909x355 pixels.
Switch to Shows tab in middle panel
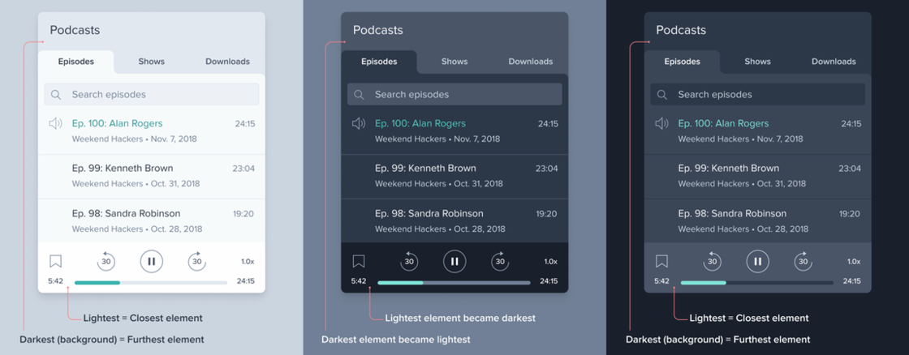tap(454, 62)
